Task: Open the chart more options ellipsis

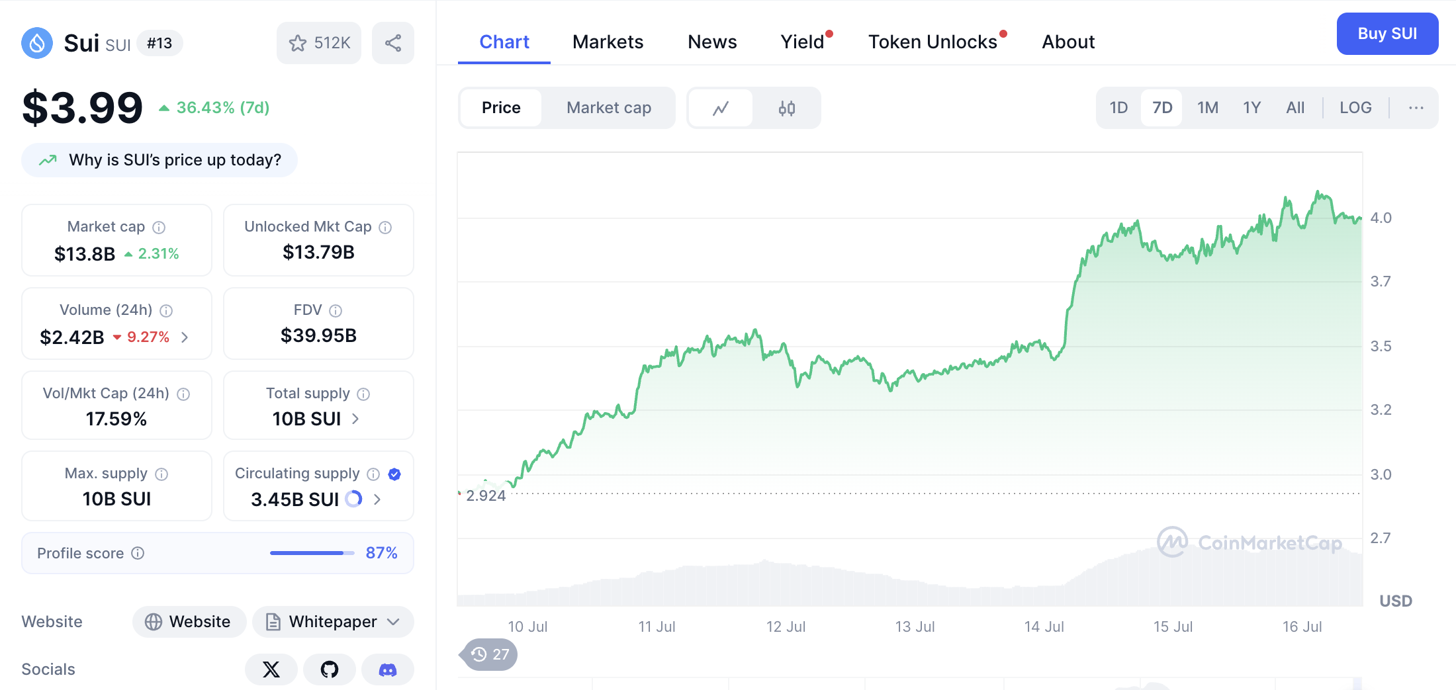Action: pyautogui.click(x=1416, y=108)
